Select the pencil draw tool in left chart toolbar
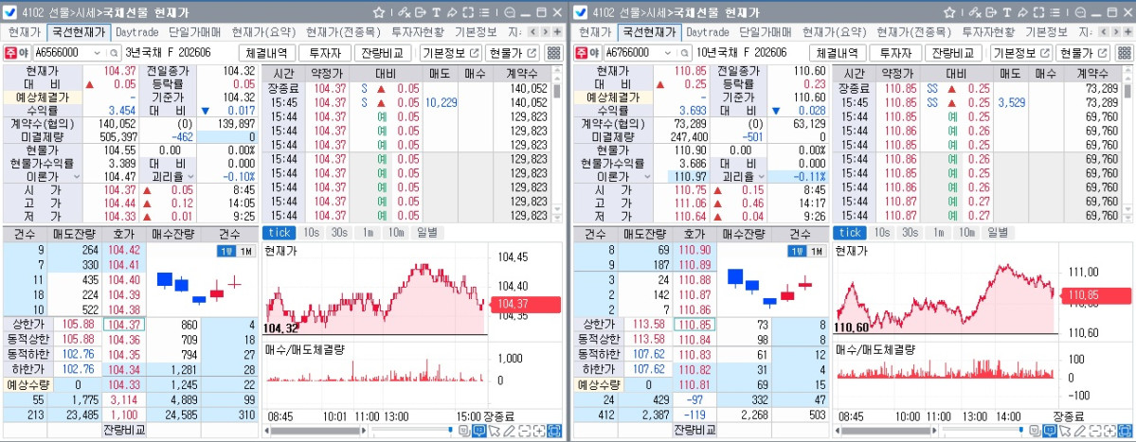The image size is (1136, 442). click(509, 431)
